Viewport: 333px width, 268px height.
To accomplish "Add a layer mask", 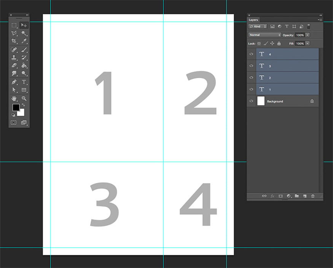I will tap(280, 196).
